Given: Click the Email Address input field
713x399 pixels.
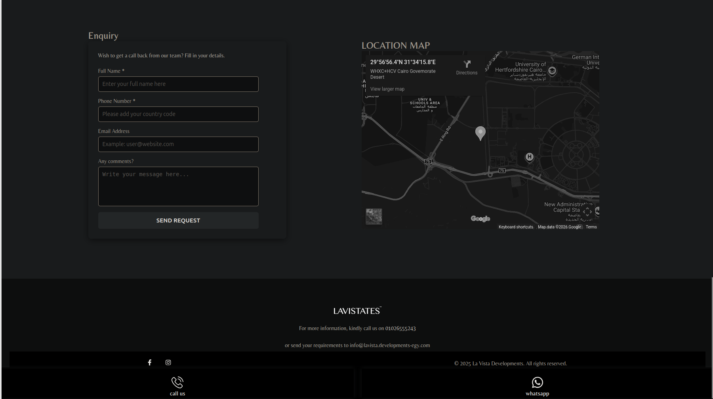Looking at the screenshot, I should click(178, 144).
